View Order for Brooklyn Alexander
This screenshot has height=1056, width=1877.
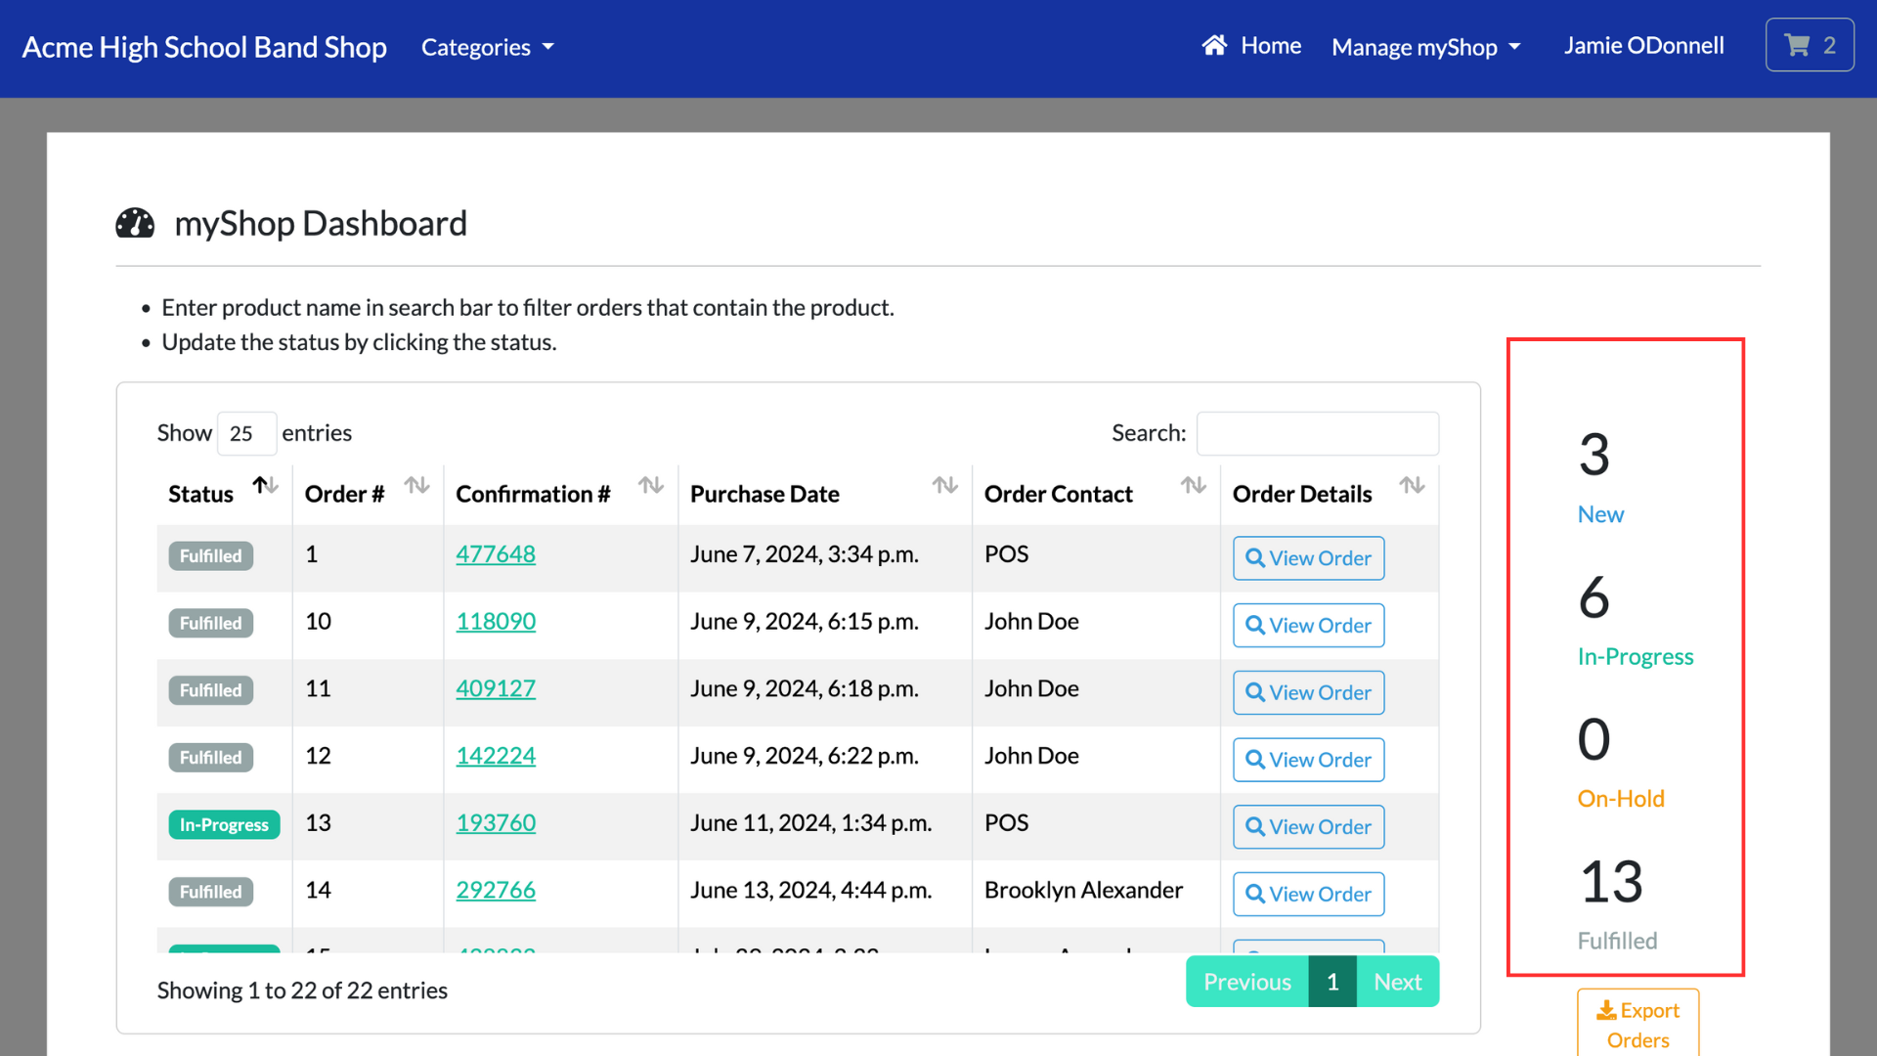point(1308,894)
